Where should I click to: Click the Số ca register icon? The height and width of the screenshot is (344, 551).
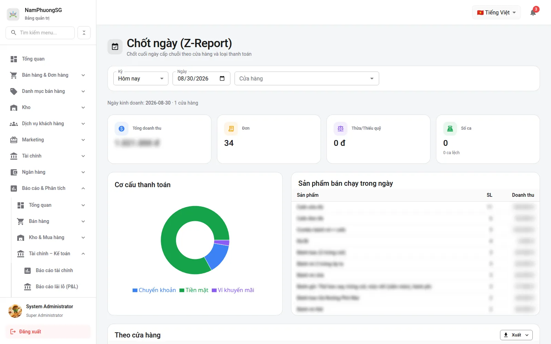tap(450, 129)
